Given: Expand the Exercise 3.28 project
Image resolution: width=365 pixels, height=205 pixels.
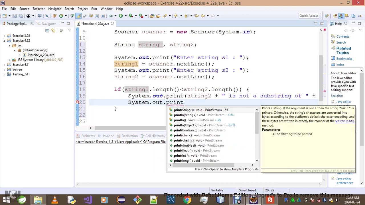Looking at the screenshot, I should pyautogui.click(x=4, y=36).
